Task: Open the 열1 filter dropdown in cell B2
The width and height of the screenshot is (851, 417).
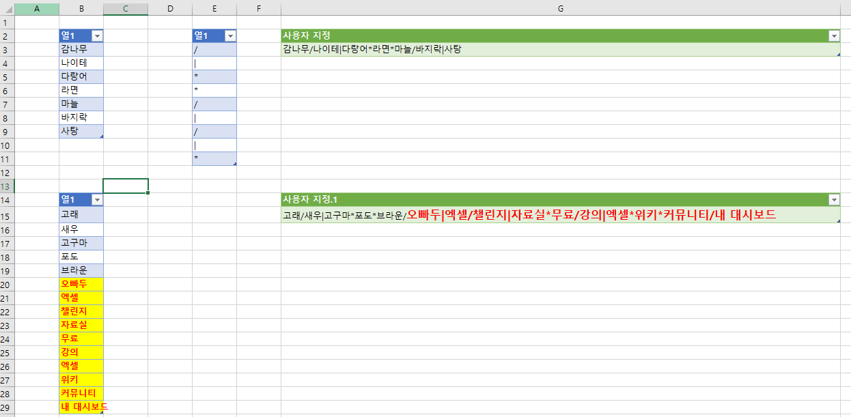Action: [97, 36]
